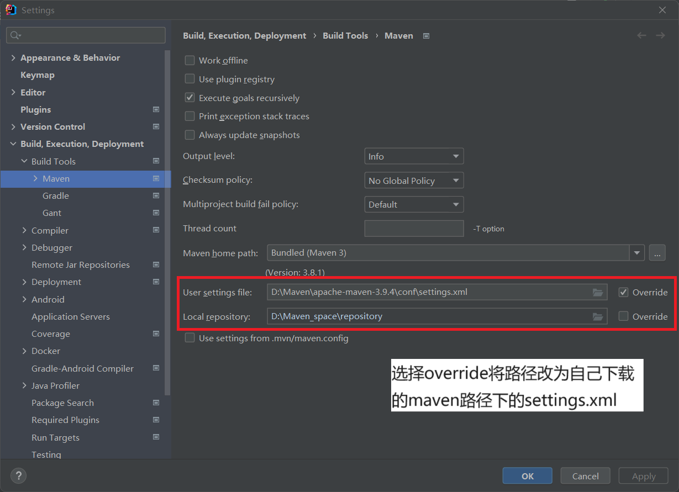
Task: Navigate back with the left arrow
Action: click(x=641, y=35)
